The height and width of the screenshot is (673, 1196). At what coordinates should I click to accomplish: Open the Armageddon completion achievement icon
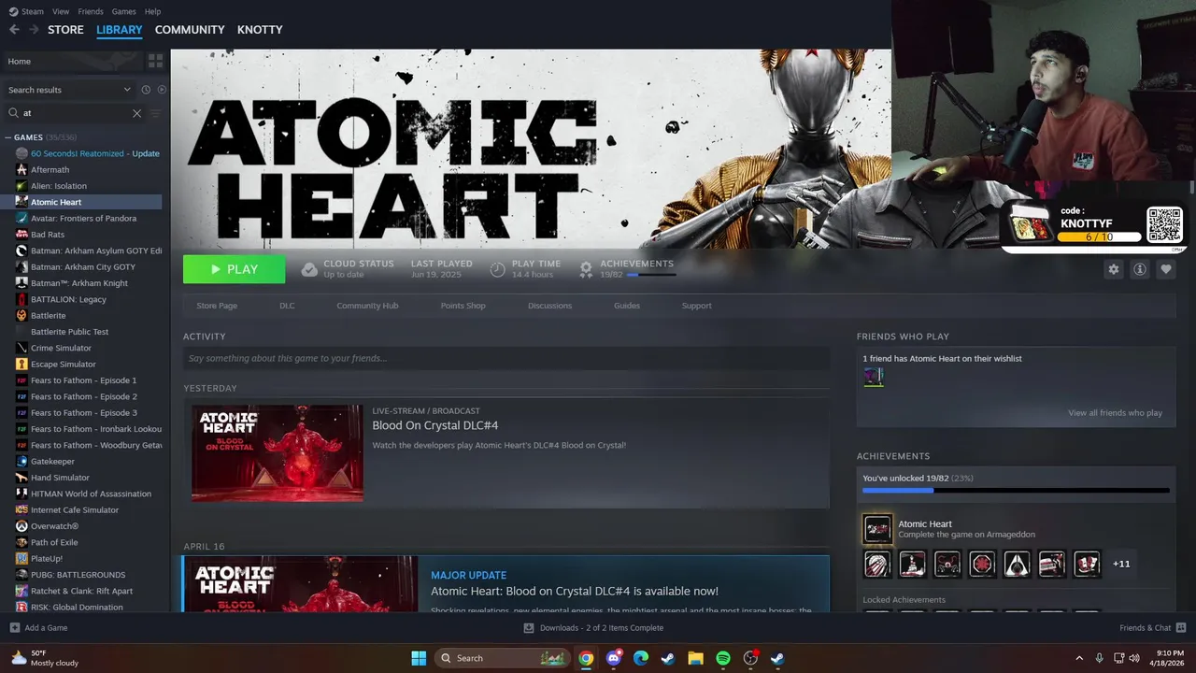pos(877,529)
